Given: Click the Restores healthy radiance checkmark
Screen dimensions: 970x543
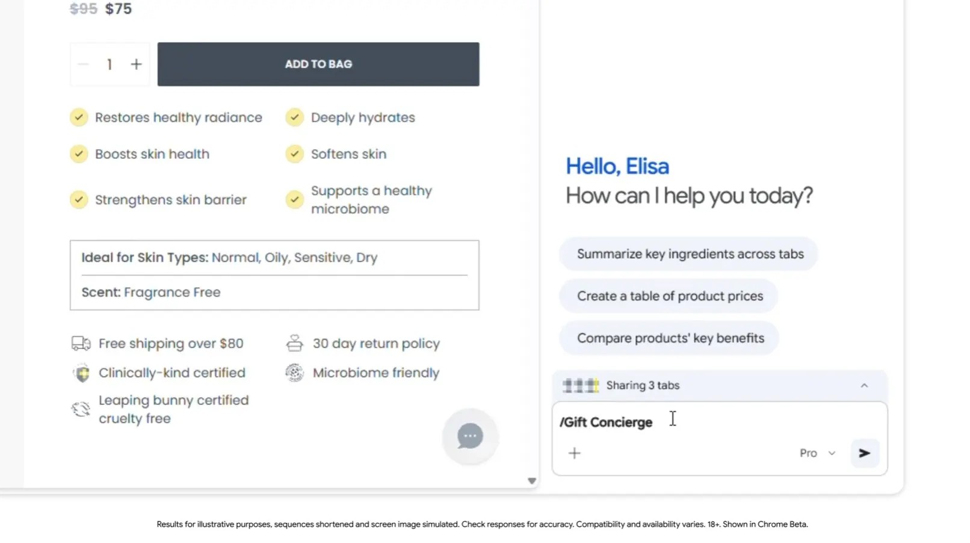Looking at the screenshot, I should click(x=79, y=117).
